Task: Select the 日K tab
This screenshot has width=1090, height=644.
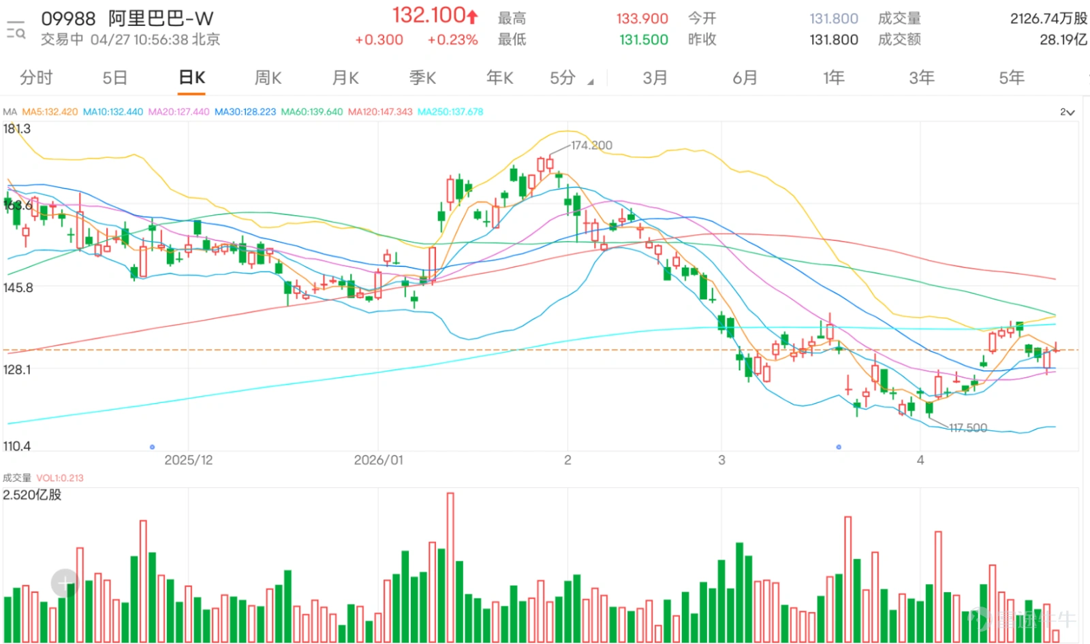Action: (x=192, y=78)
